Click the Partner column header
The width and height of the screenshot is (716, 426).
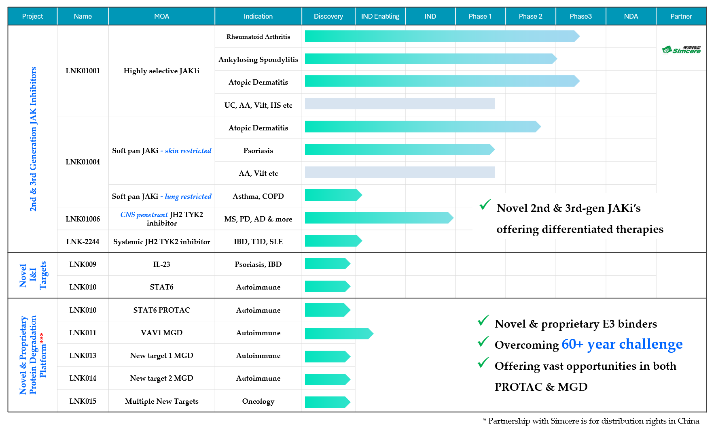[x=681, y=17]
